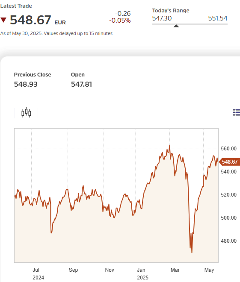Click the Today's Range low value 547.30
Image resolution: width=240 pixels, height=282 pixels.
tap(162, 18)
